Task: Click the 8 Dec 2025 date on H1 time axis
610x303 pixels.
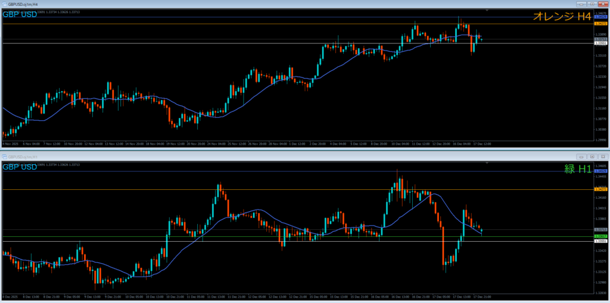Action: tap(10, 296)
